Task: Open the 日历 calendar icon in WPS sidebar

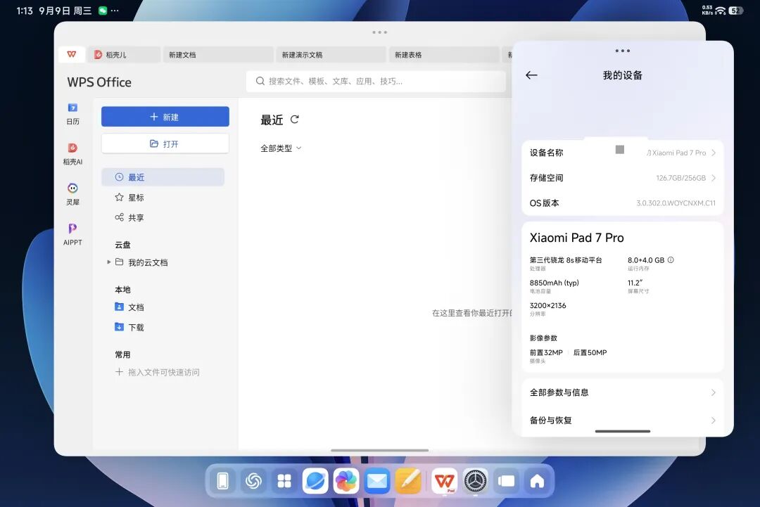Action: [72, 113]
